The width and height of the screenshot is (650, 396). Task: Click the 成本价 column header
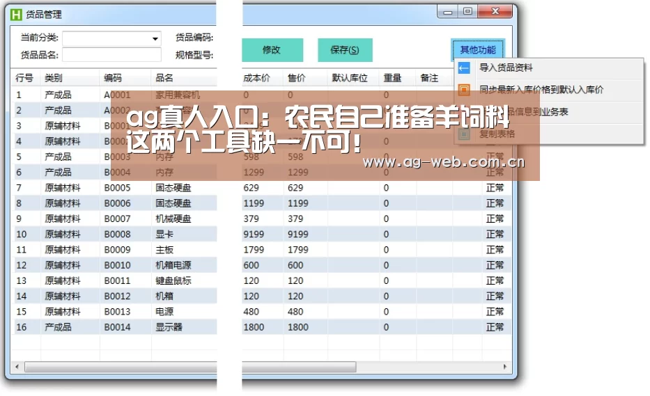(256, 78)
